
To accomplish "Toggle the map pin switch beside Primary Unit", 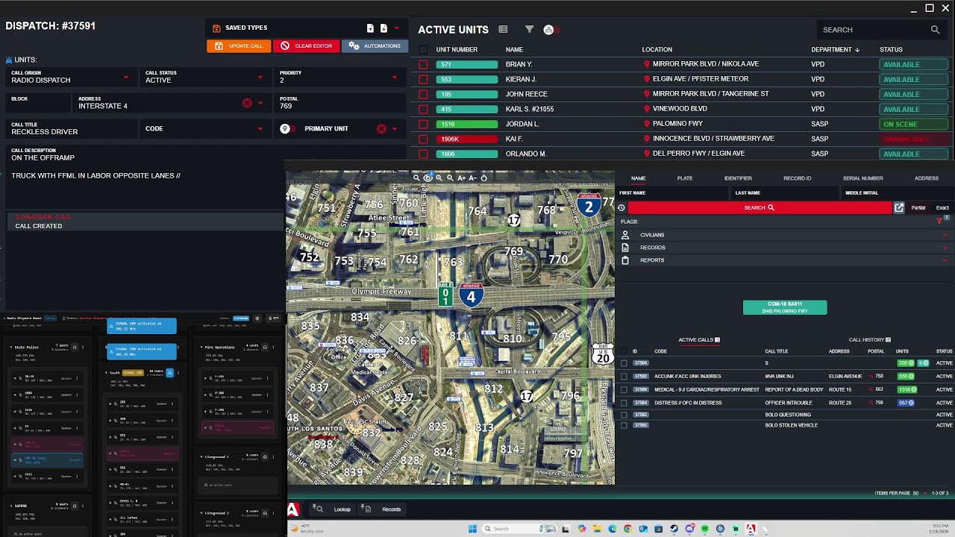I will coord(286,128).
